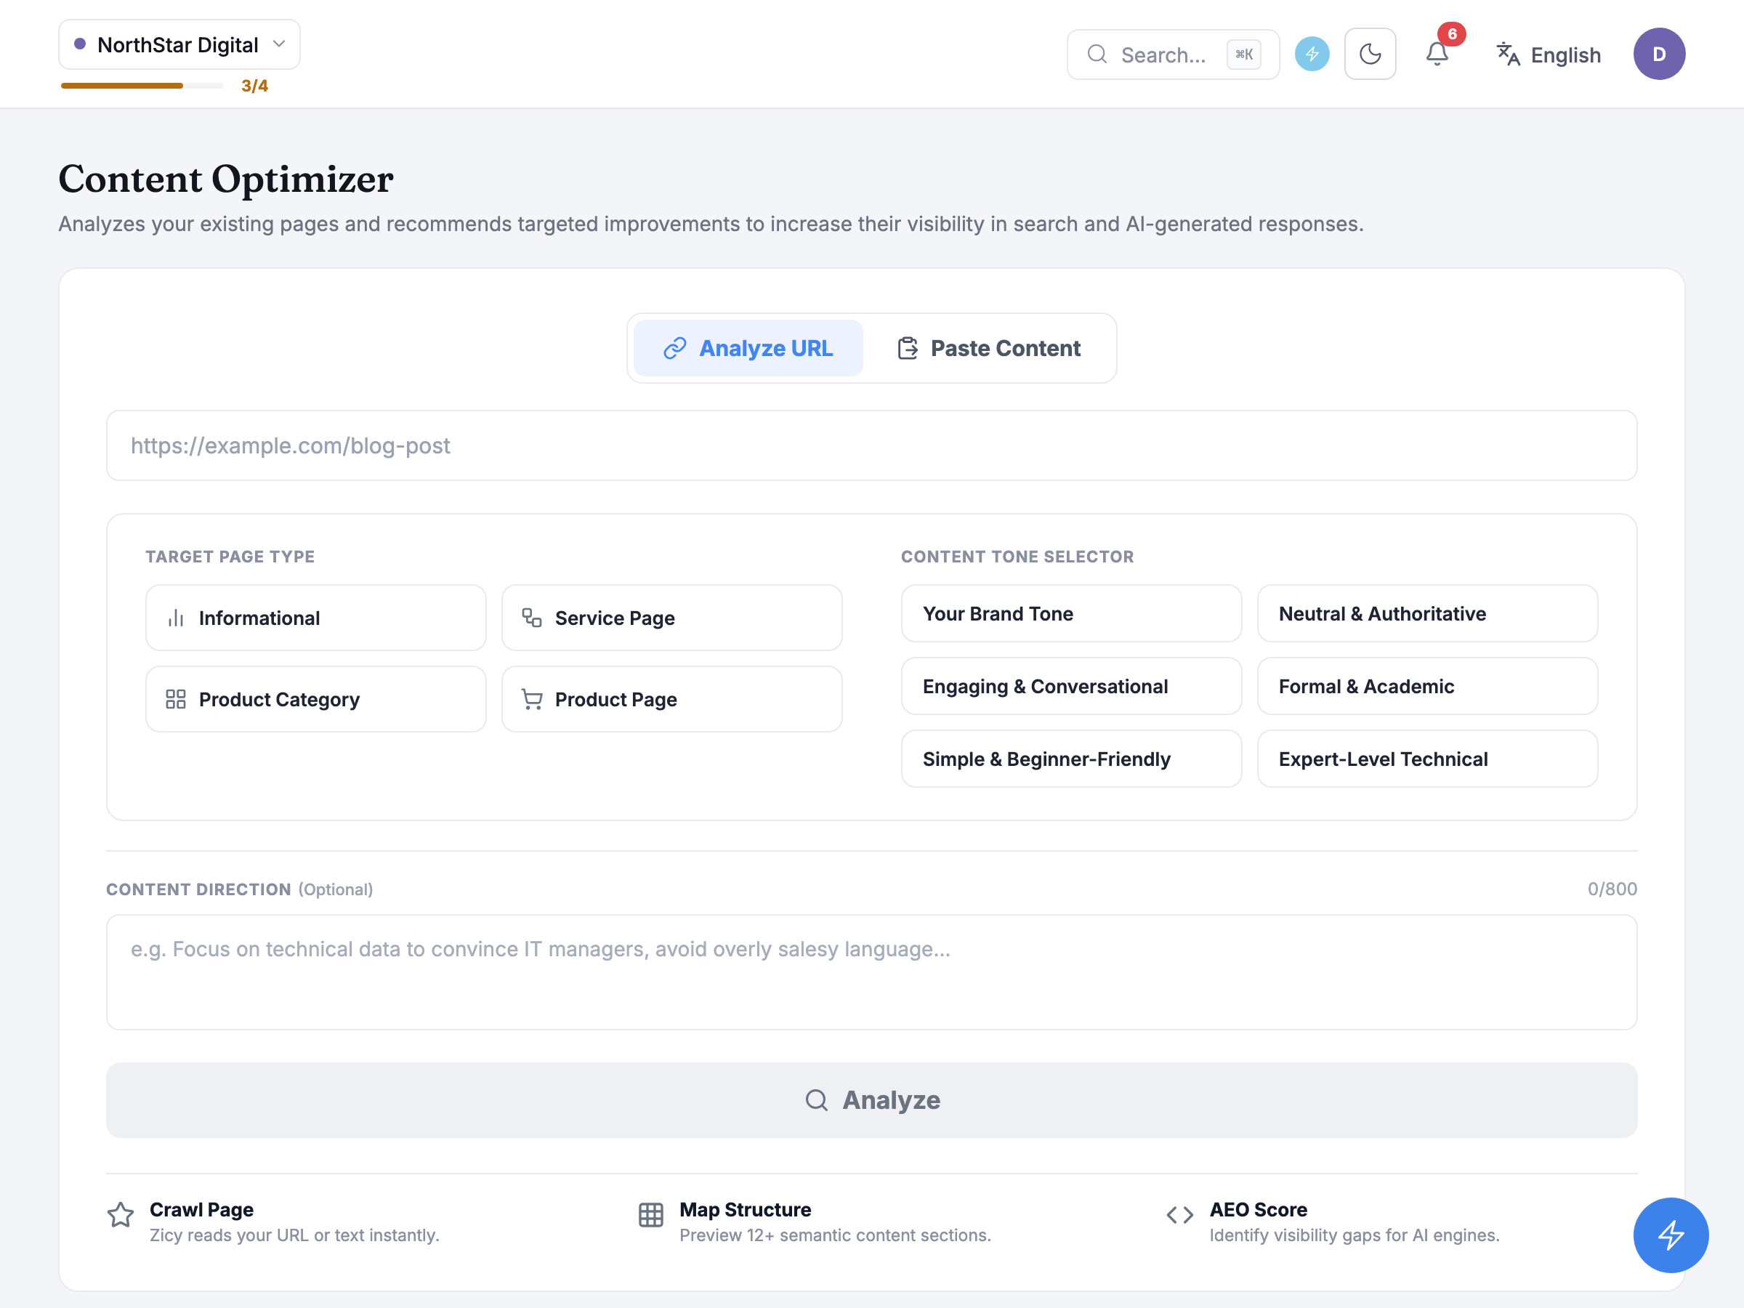
Task: Click the ⌘K shortcut badge
Action: tap(1243, 54)
